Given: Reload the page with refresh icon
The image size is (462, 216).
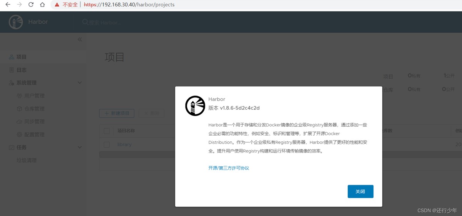Looking at the screenshot, I should [31, 5].
